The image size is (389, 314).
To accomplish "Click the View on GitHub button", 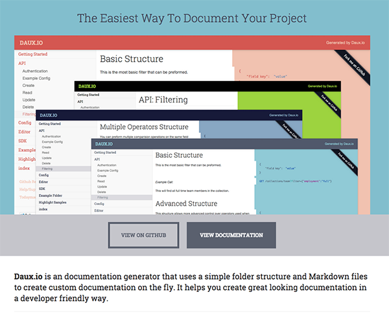I will click(144, 235).
